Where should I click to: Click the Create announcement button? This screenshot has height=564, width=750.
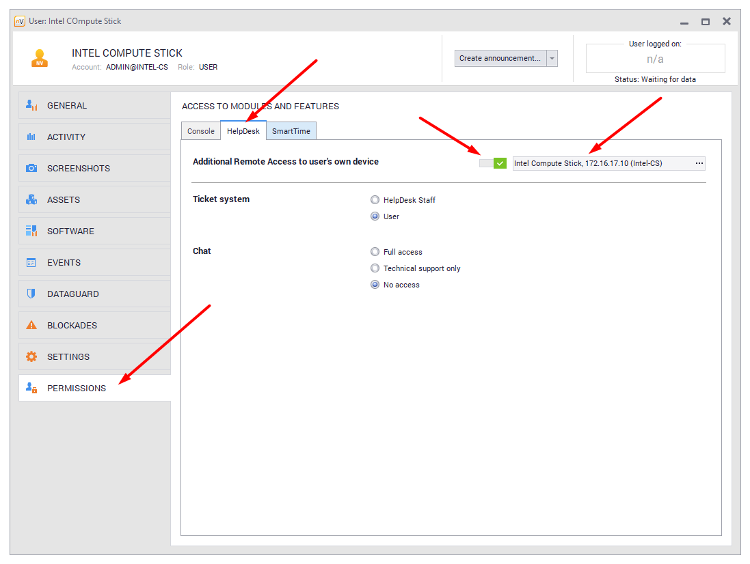click(500, 59)
